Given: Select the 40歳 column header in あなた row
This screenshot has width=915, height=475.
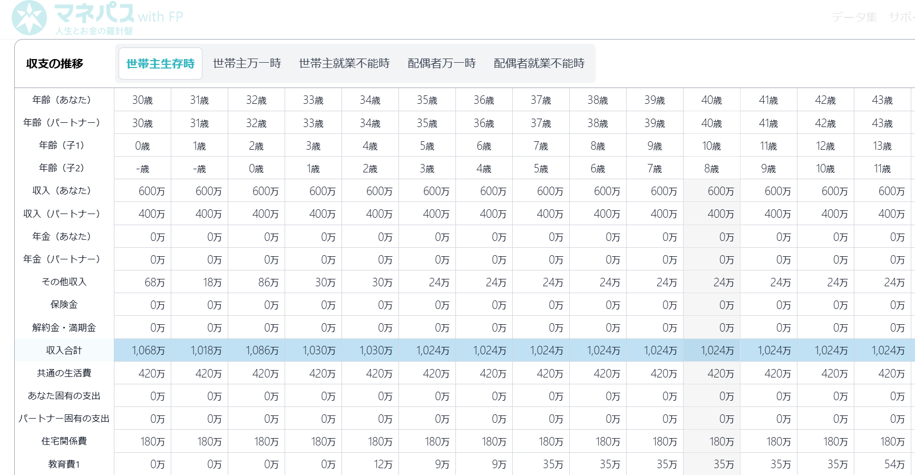Looking at the screenshot, I should (x=711, y=100).
